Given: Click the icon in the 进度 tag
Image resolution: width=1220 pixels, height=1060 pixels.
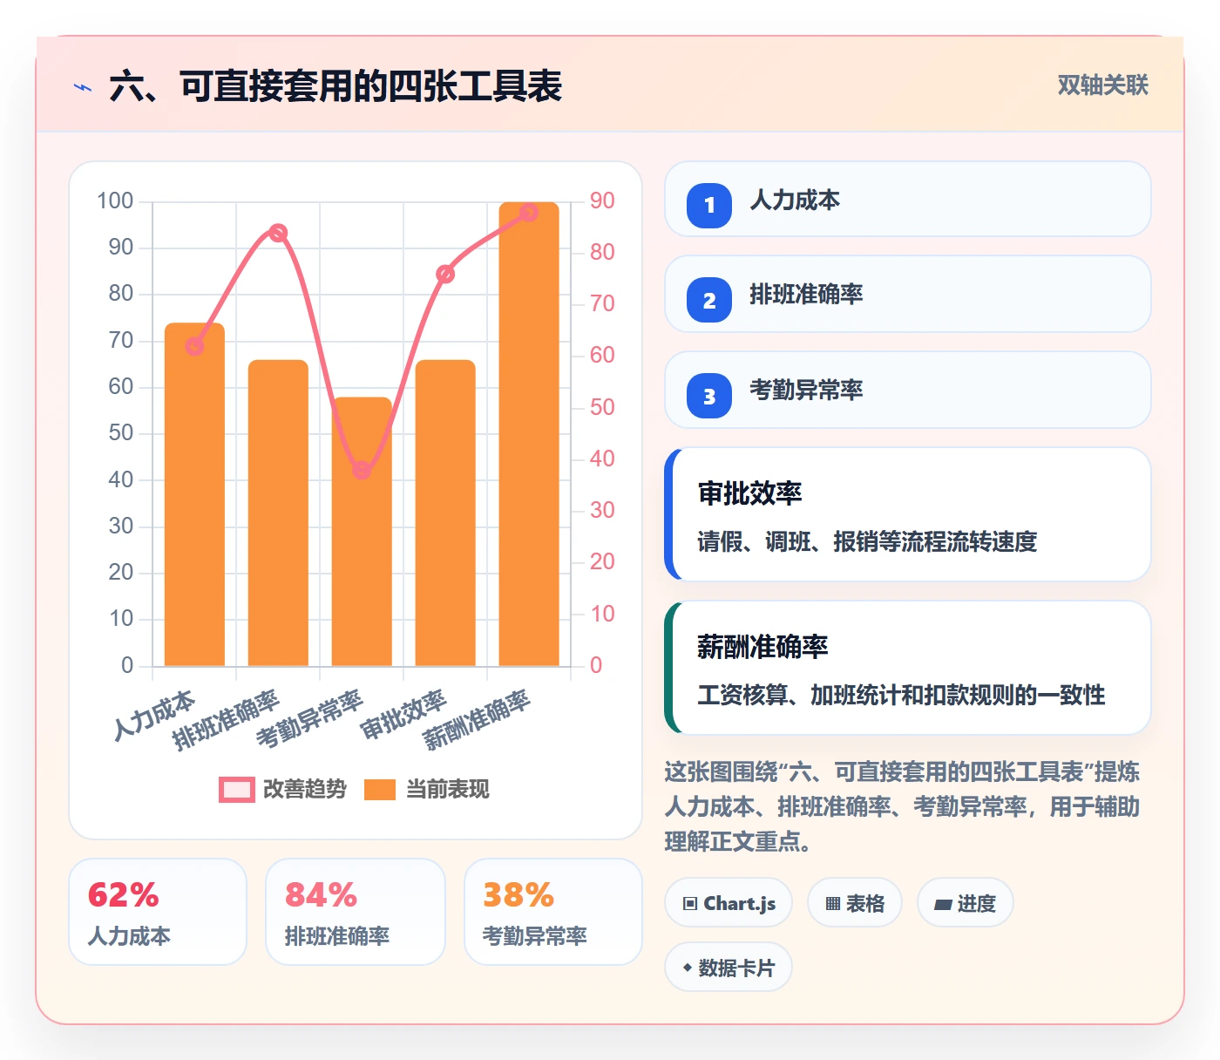Looking at the screenshot, I should coord(943,905).
